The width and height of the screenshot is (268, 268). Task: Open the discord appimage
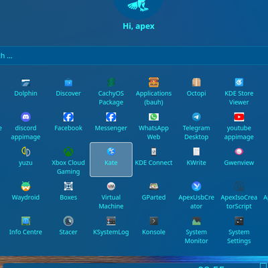tap(25, 117)
